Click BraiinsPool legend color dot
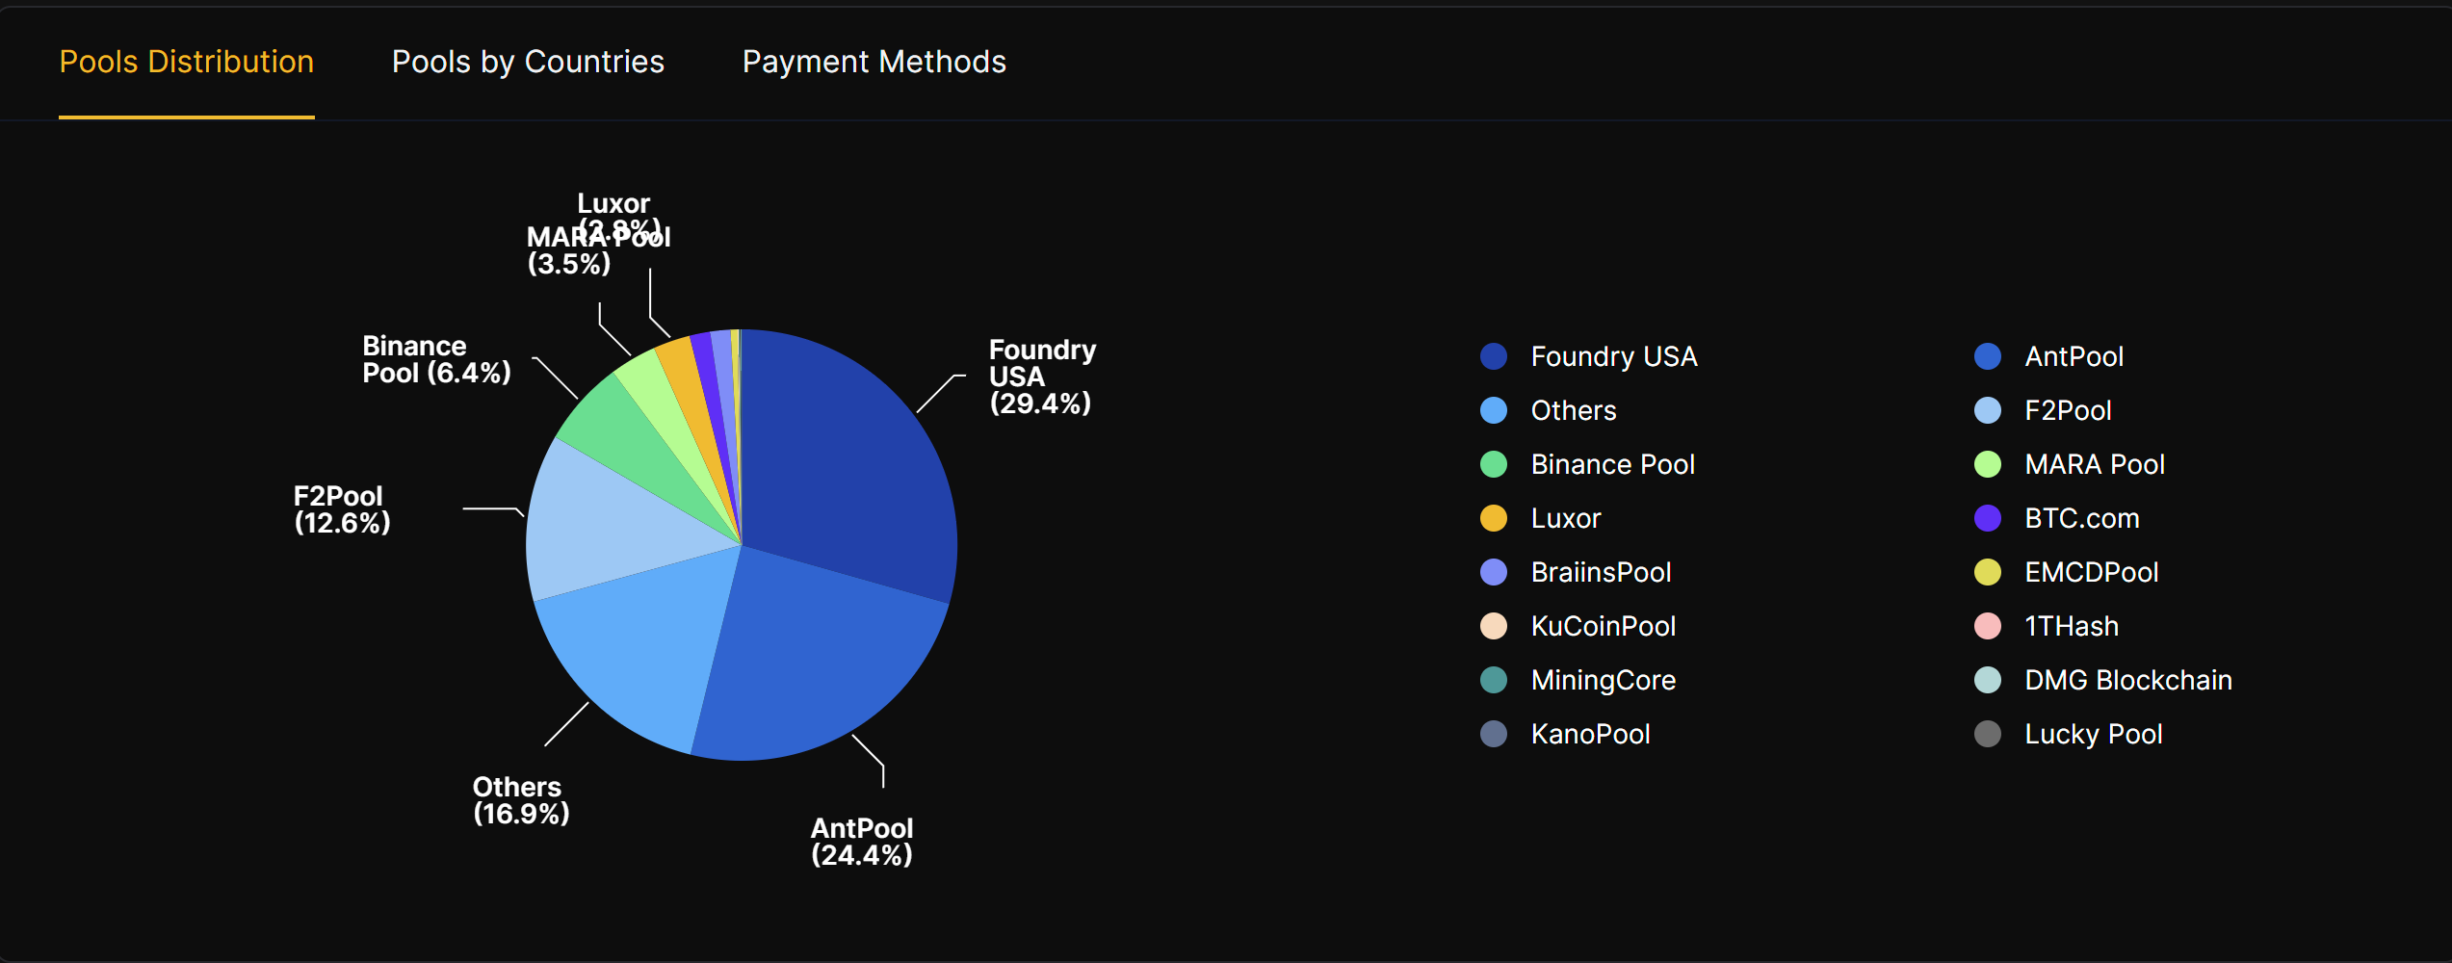This screenshot has height=963, width=2452. (x=1494, y=572)
